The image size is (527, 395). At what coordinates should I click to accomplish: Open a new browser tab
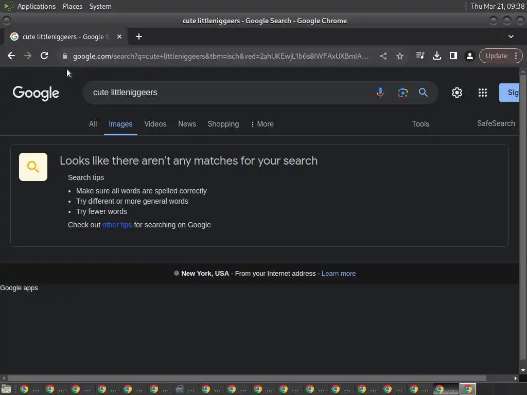coord(139,37)
